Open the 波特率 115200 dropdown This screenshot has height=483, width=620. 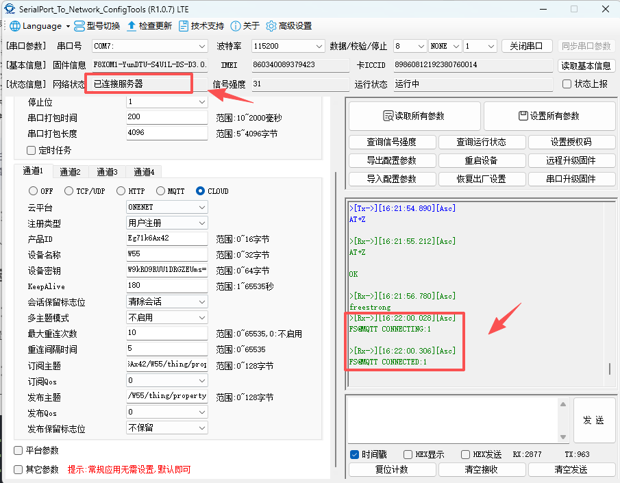tap(288, 47)
